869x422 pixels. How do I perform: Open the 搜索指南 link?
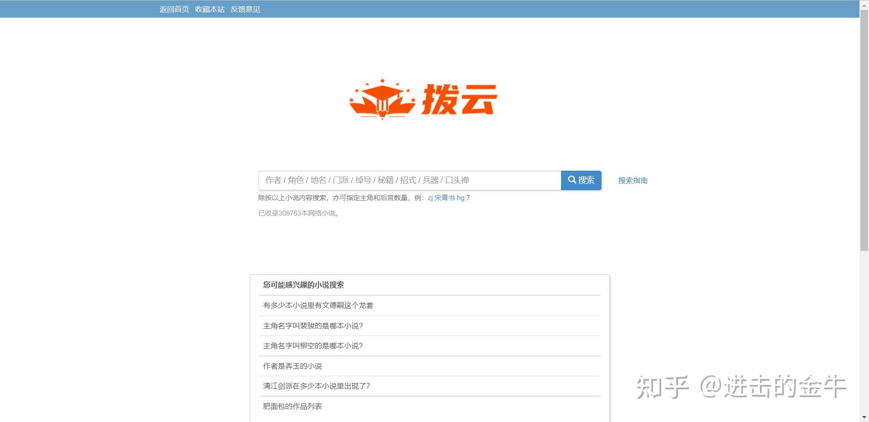pyautogui.click(x=633, y=181)
